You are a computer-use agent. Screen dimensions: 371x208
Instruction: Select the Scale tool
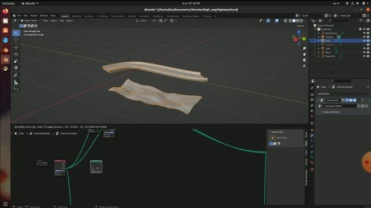(16, 61)
